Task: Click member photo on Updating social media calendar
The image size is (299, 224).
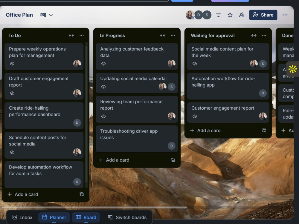Action: click(162, 87)
